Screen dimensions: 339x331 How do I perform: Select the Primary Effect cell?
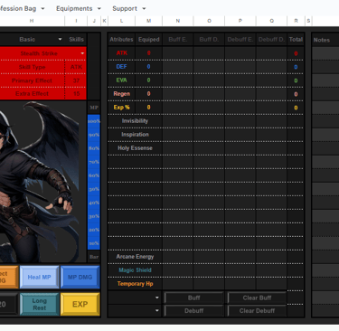[x=33, y=80]
